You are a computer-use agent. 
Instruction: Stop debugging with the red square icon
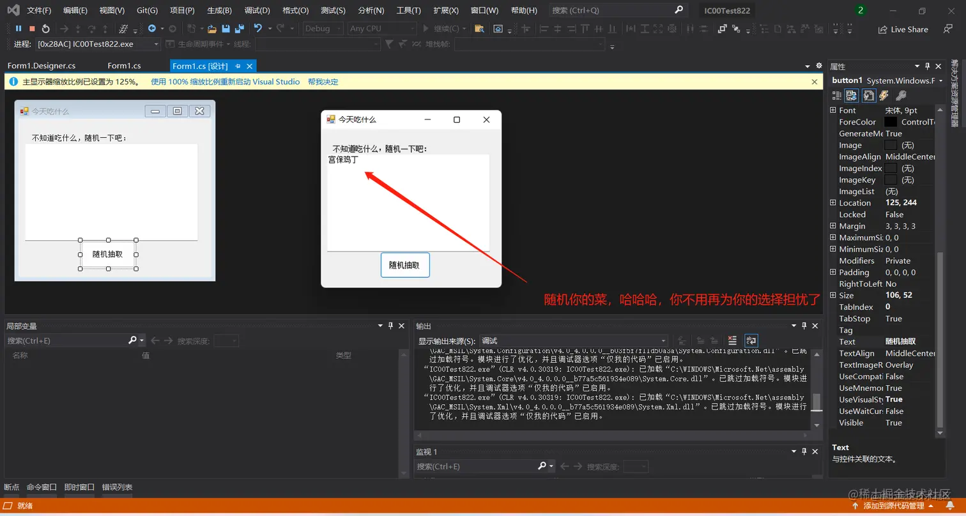pyautogui.click(x=32, y=29)
